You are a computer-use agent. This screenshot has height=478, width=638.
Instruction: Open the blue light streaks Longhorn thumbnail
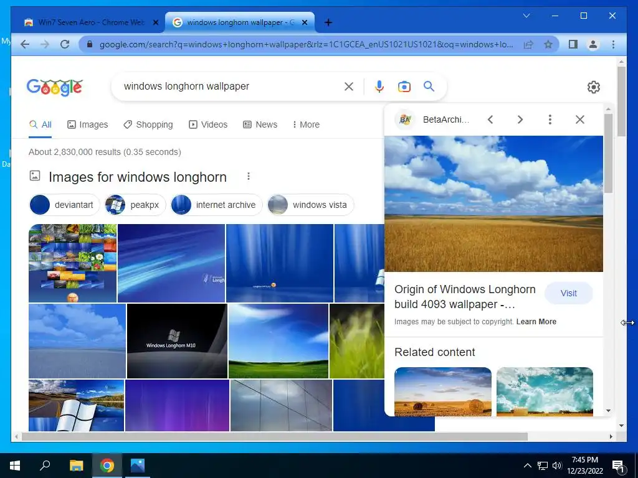coord(171,263)
